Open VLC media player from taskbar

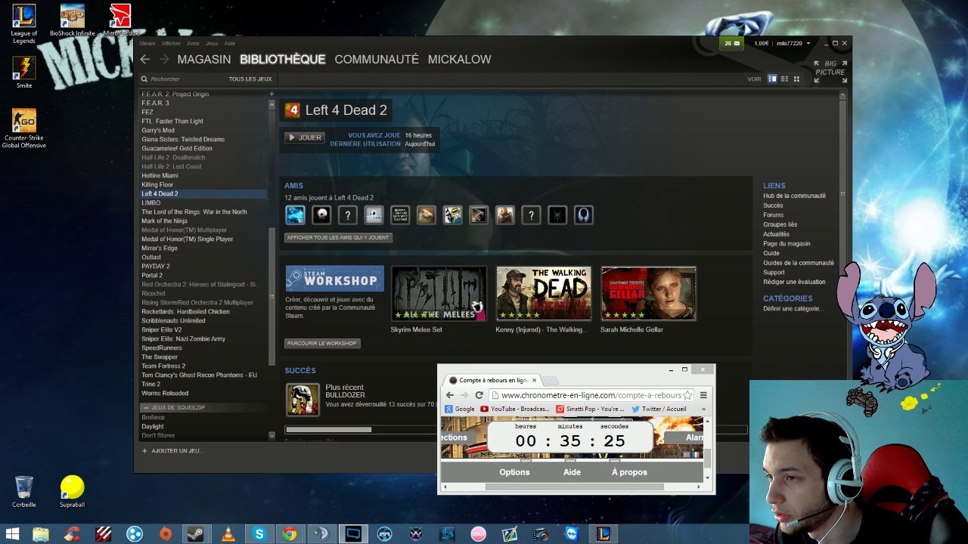coord(228,534)
